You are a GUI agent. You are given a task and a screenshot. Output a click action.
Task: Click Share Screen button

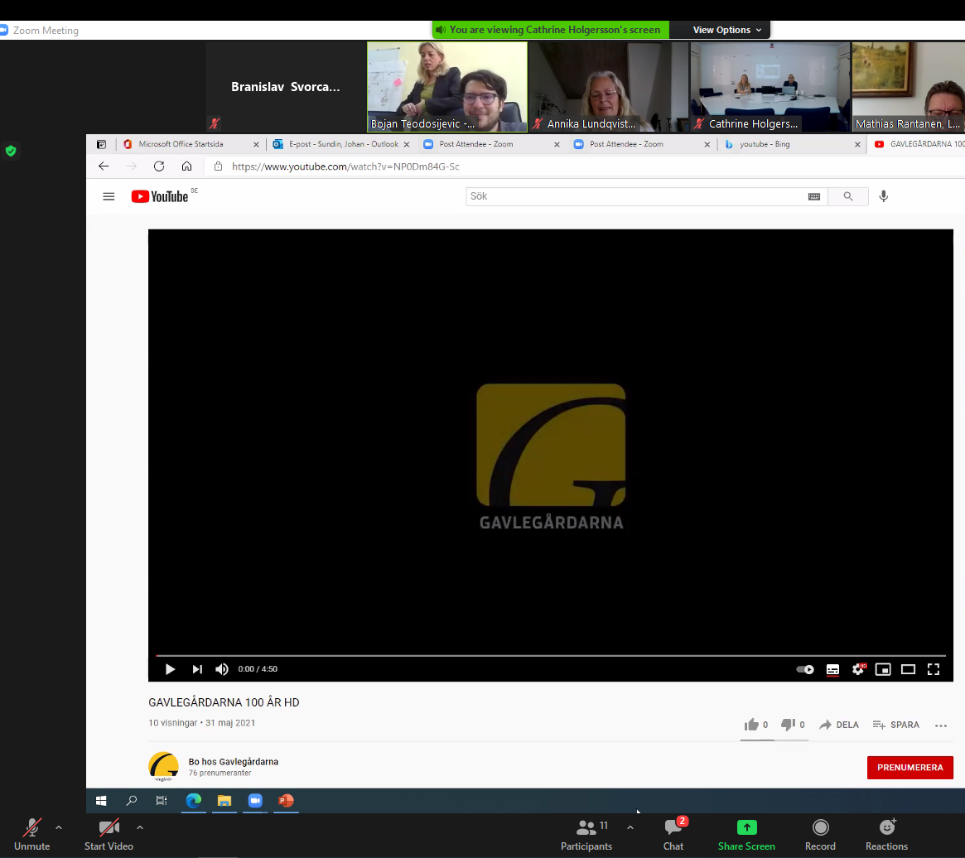[746, 835]
